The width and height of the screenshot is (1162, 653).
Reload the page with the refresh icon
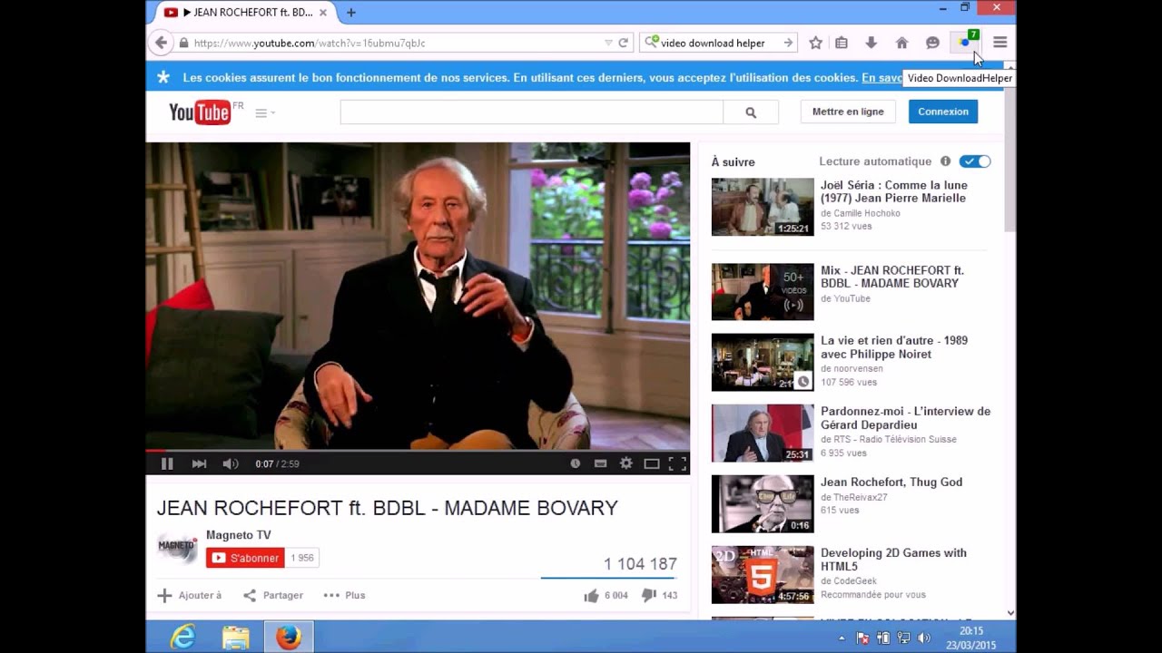point(624,43)
